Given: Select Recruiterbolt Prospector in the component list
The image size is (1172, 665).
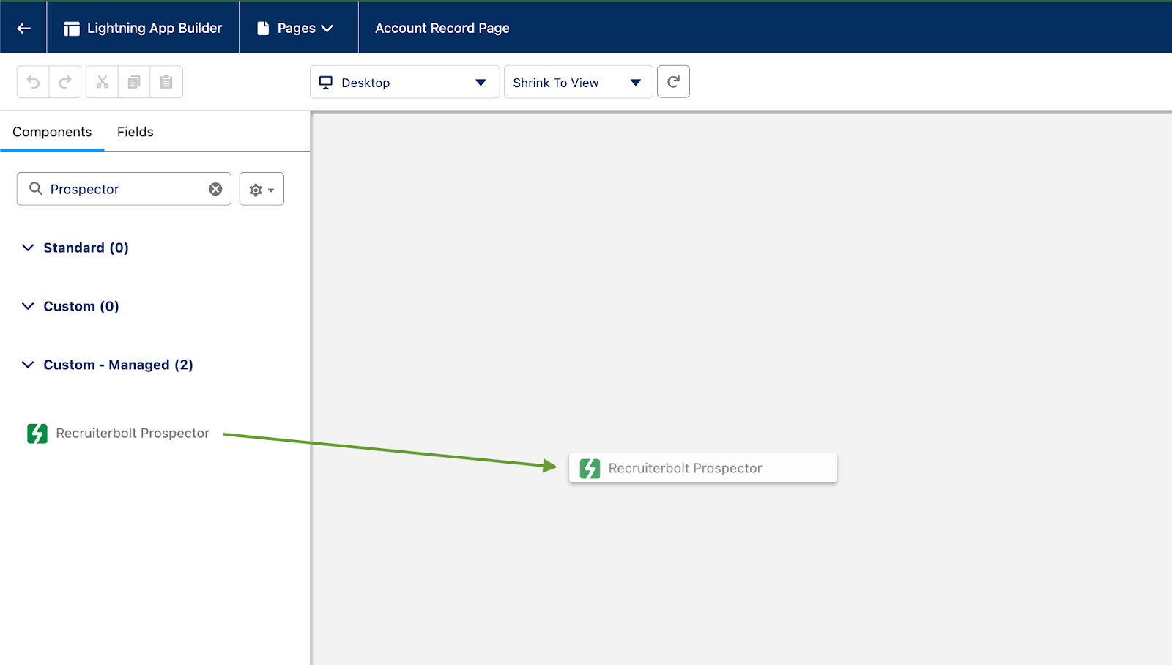Looking at the screenshot, I should (118, 433).
